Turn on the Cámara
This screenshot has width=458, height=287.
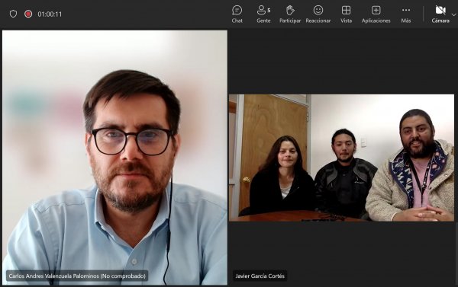[x=440, y=14]
